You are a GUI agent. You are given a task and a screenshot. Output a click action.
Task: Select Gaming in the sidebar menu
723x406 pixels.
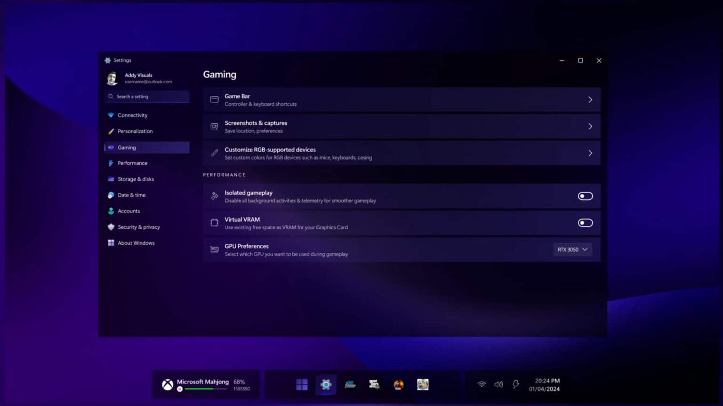coord(127,147)
